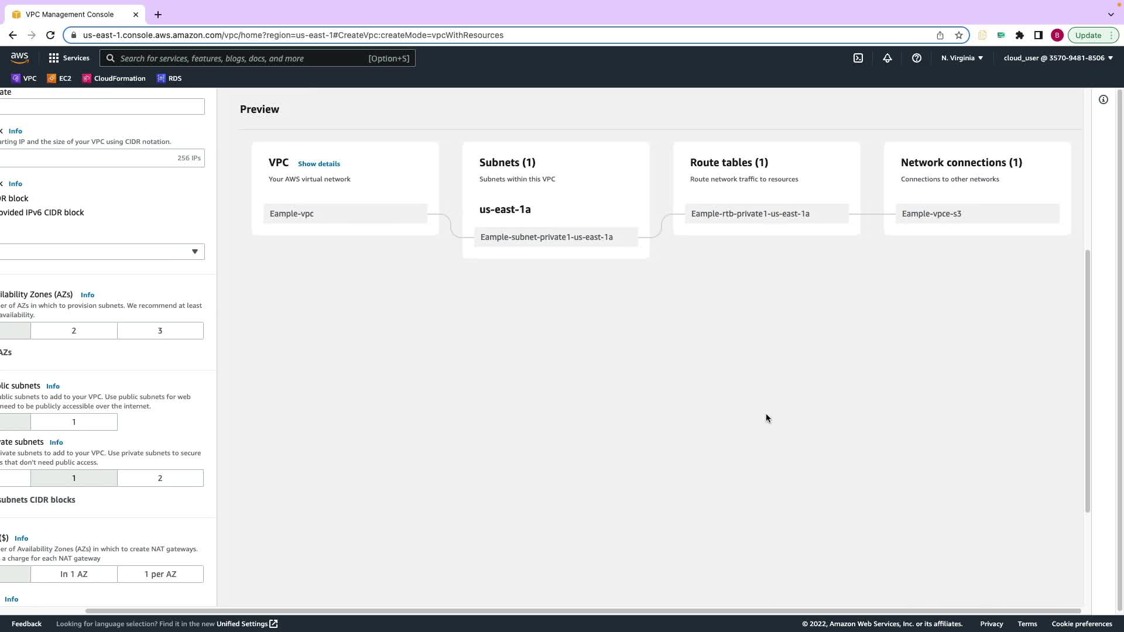Click the AWS logo home icon
This screenshot has width=1124, height=632.
tap(19, 58)
